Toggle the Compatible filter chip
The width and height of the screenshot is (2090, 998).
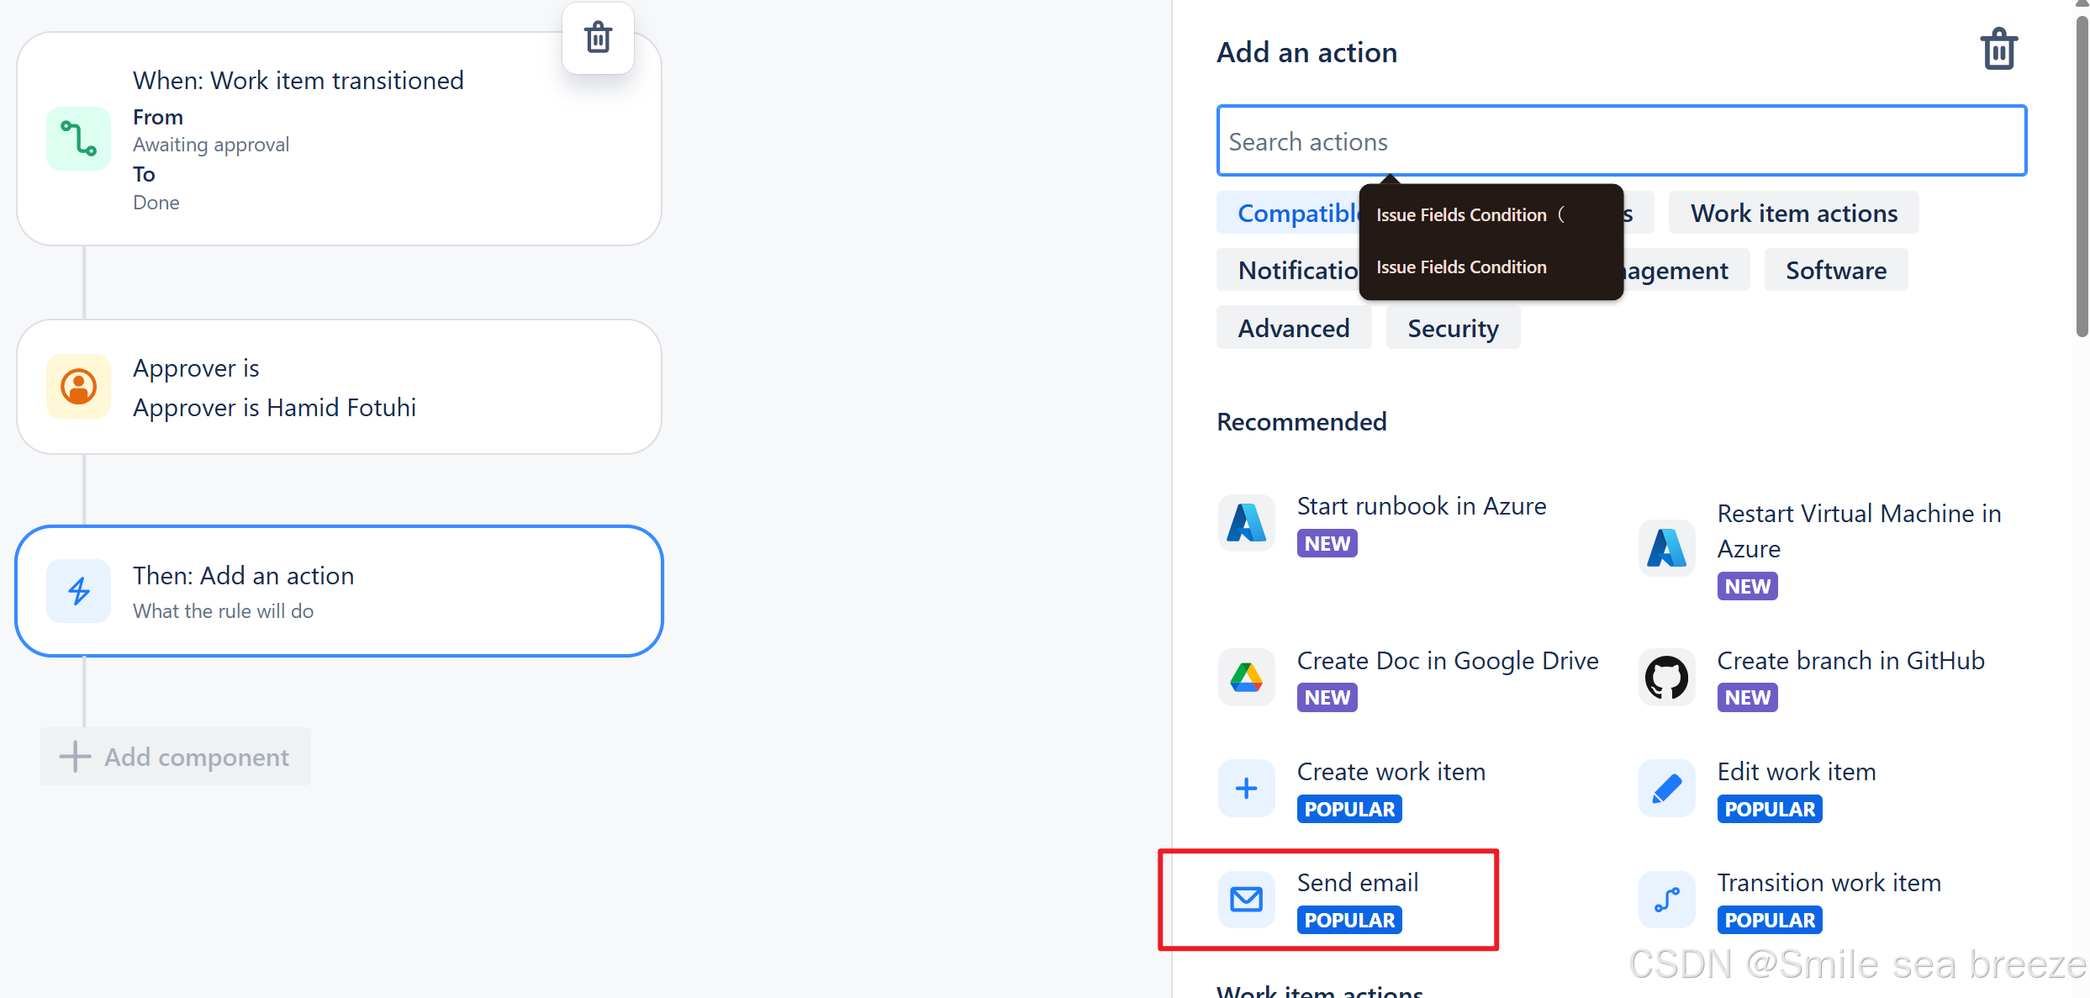point(1299,213)
